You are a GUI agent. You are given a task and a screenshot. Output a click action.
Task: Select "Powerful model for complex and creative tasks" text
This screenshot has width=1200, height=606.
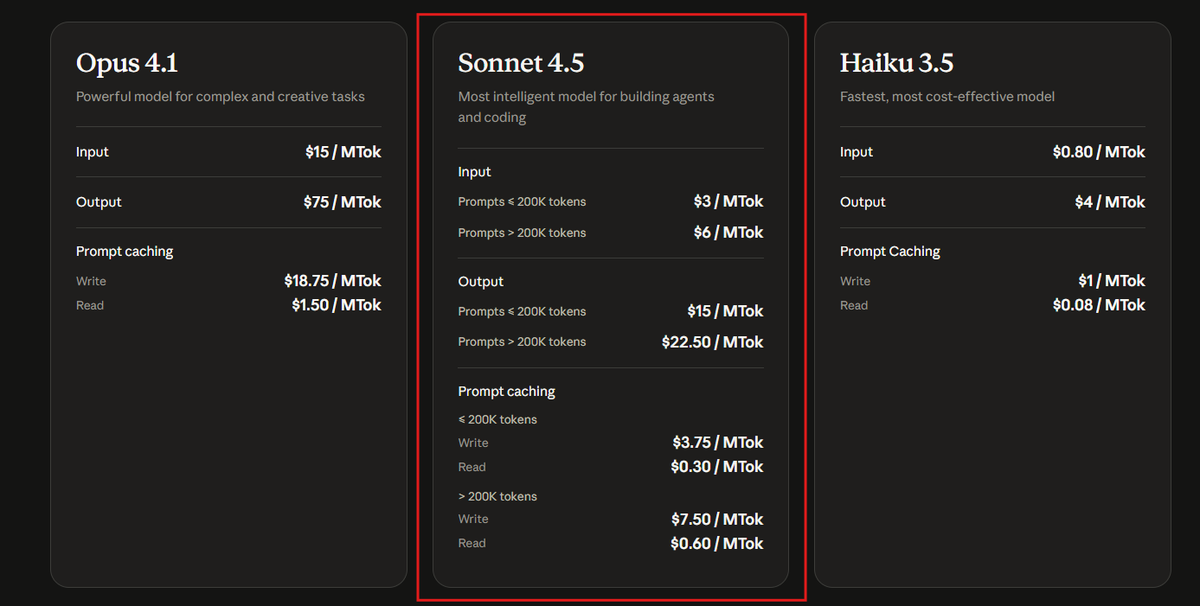221,97
